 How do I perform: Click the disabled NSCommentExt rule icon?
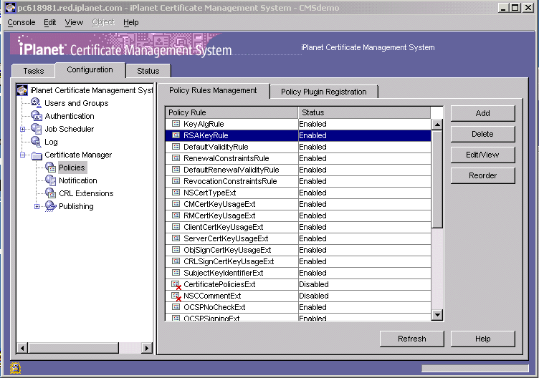(x=176, y=296)
